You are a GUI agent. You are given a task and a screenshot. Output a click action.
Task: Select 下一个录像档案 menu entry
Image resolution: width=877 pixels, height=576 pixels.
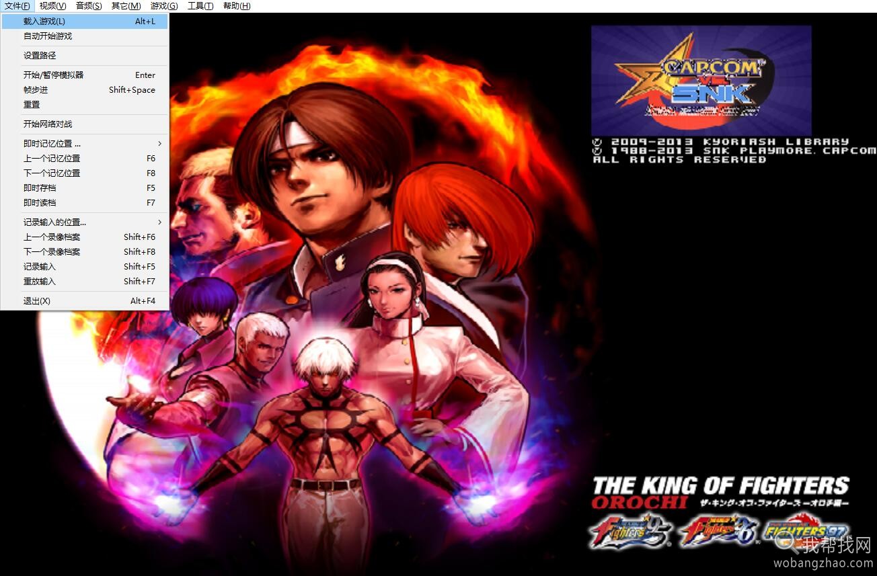[85, 252]
